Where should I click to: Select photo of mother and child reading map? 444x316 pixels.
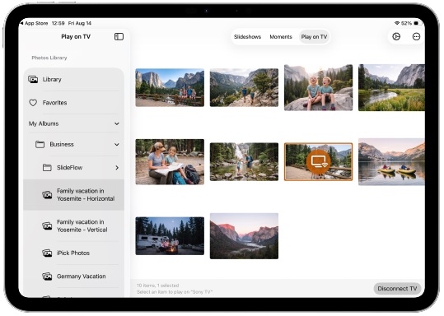[170, 162]
